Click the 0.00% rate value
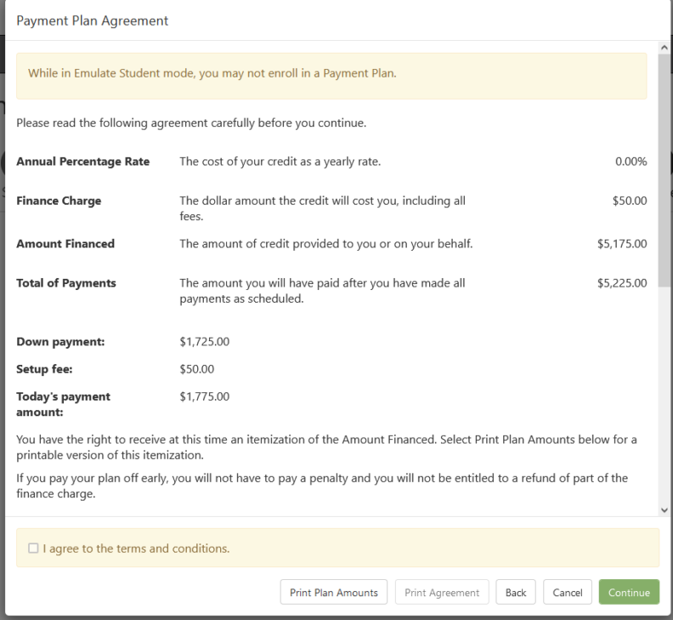Screen dimensions: 673x620 click(x=631, y=162)
